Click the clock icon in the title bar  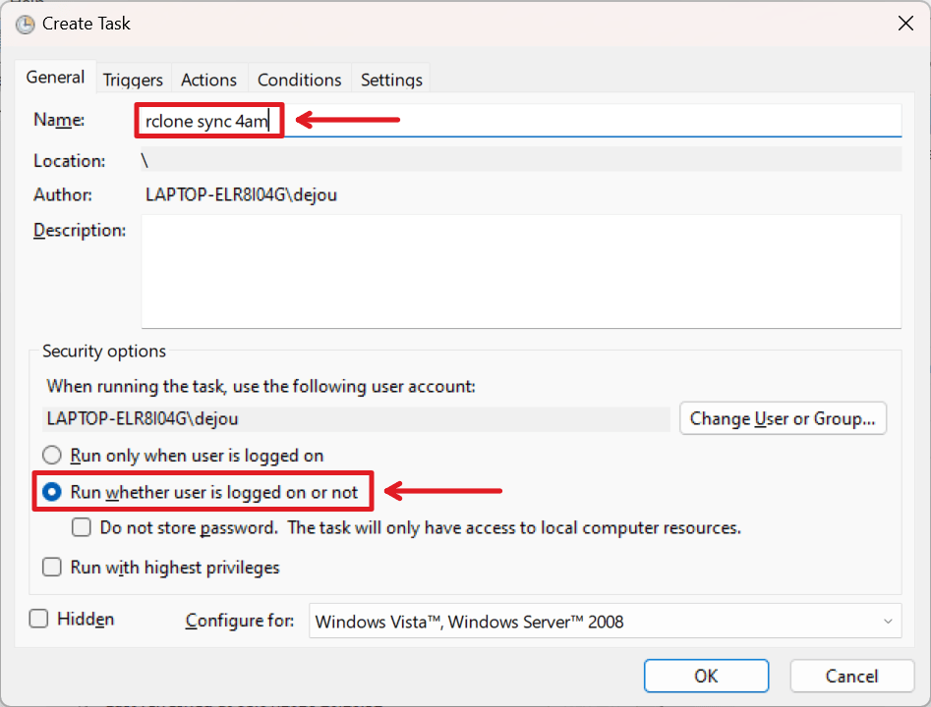[x=25, y=24]
